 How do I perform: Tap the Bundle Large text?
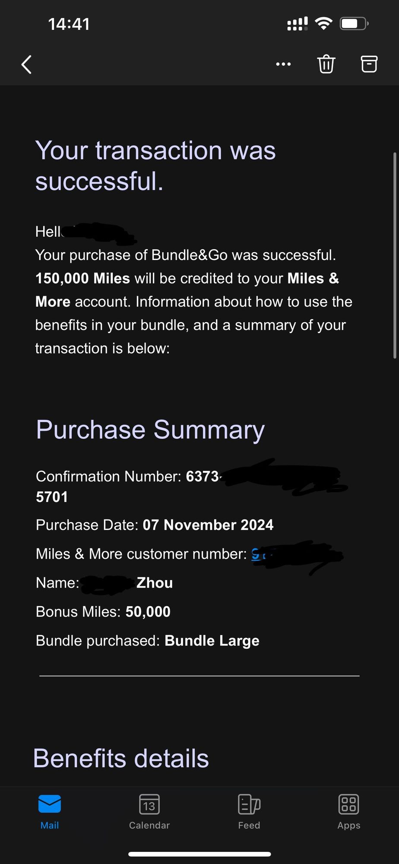tap(212, 641)
